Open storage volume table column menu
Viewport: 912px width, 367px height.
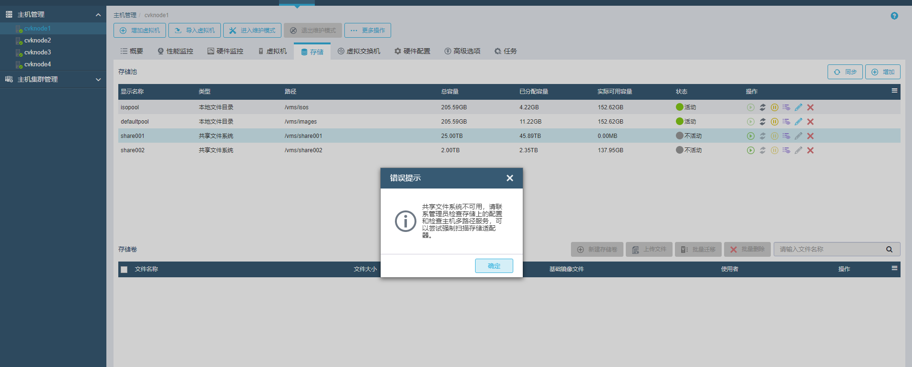(x=894, y=268)
